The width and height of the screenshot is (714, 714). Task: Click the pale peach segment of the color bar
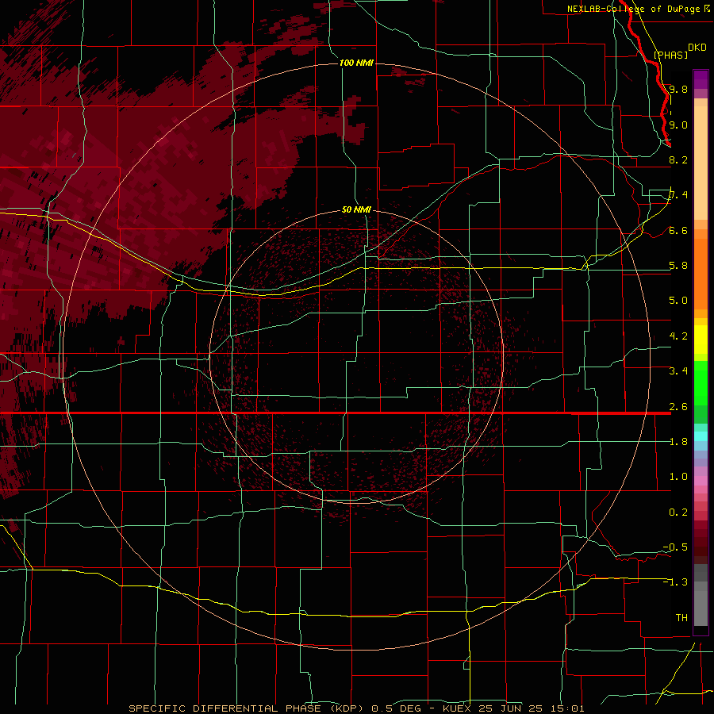(701, 163)
